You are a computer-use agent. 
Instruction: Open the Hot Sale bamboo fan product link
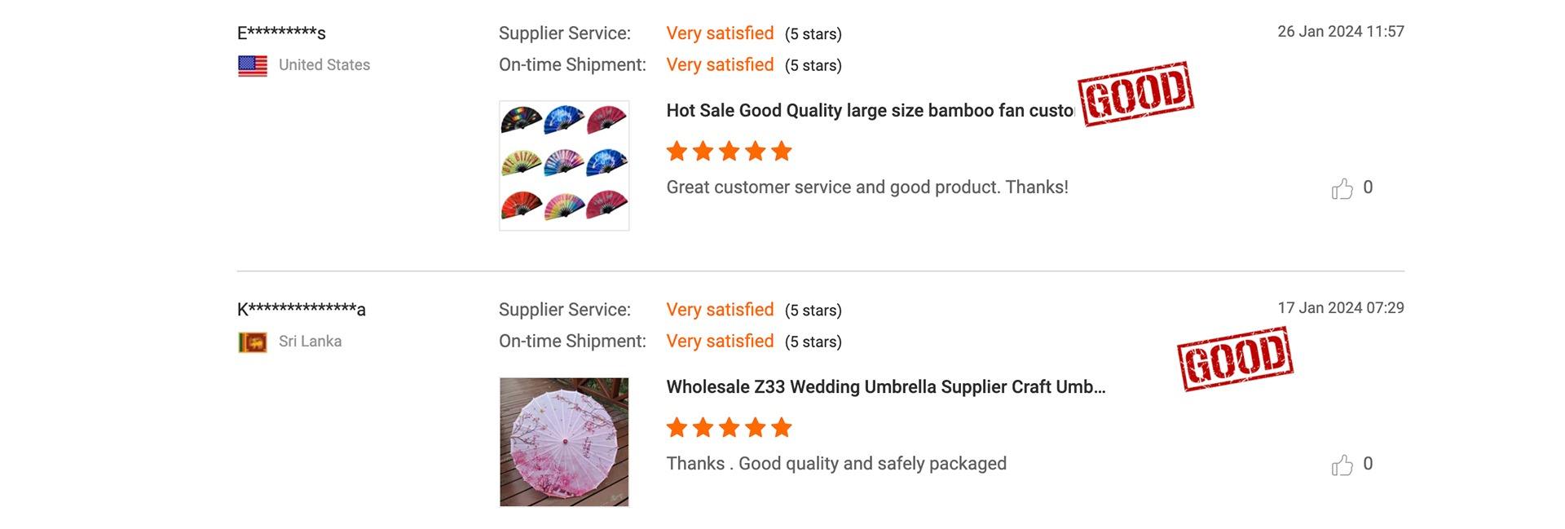point(869,111)
